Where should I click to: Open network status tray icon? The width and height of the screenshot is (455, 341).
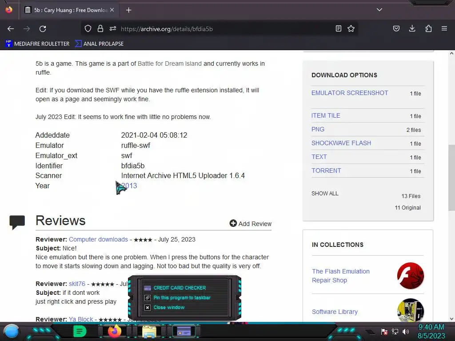[x=395, y=331]
